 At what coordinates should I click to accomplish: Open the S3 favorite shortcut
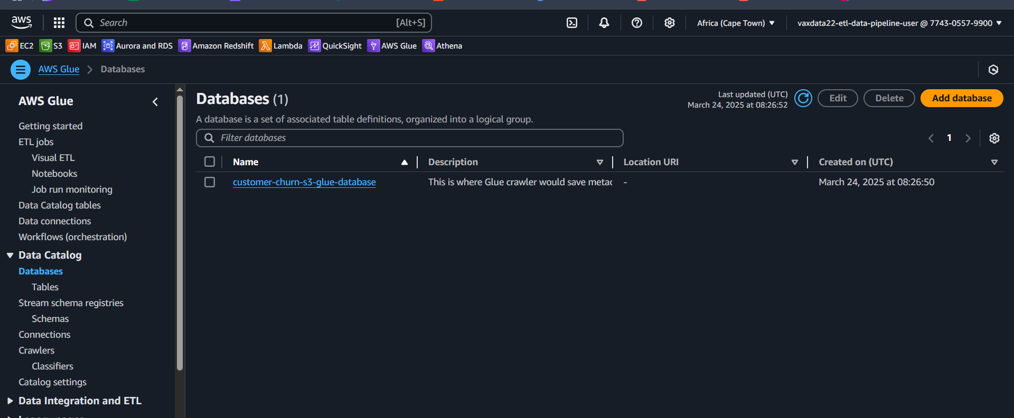point(51,46)
